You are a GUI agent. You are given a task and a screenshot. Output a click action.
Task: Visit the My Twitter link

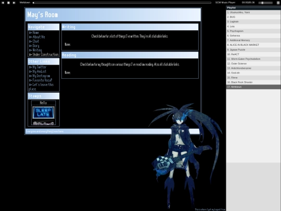click(40, 67)
